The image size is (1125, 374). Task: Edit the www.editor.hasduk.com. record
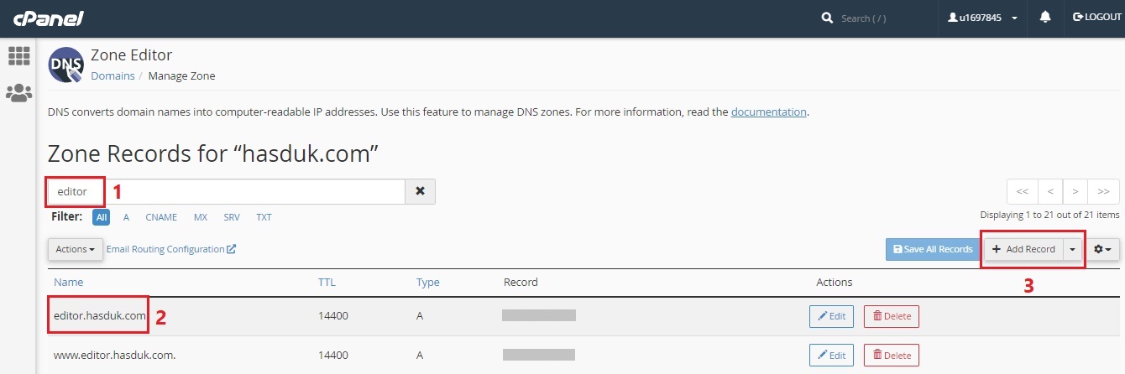pyautogui.click(x=831, y=355)
